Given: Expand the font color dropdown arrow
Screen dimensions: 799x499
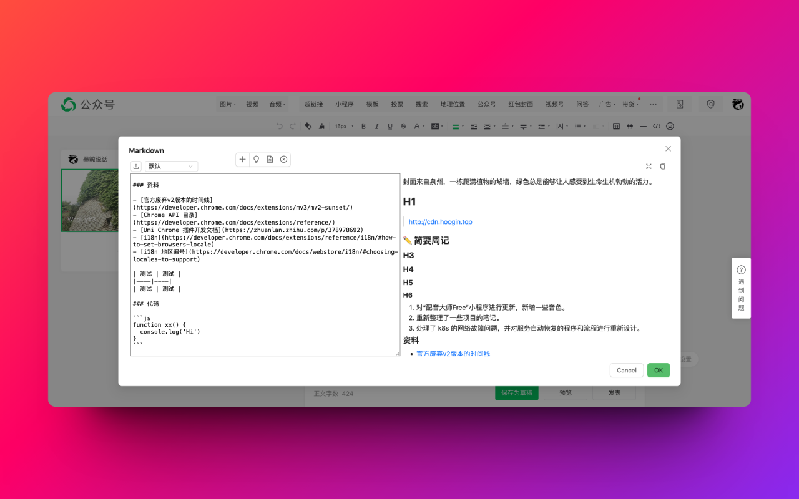Looking at the screenshot, I should tap(424, 126).
